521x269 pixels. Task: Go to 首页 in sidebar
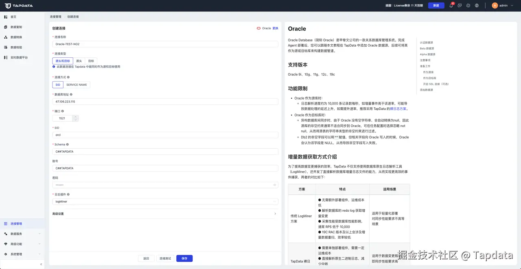point(22,17)
